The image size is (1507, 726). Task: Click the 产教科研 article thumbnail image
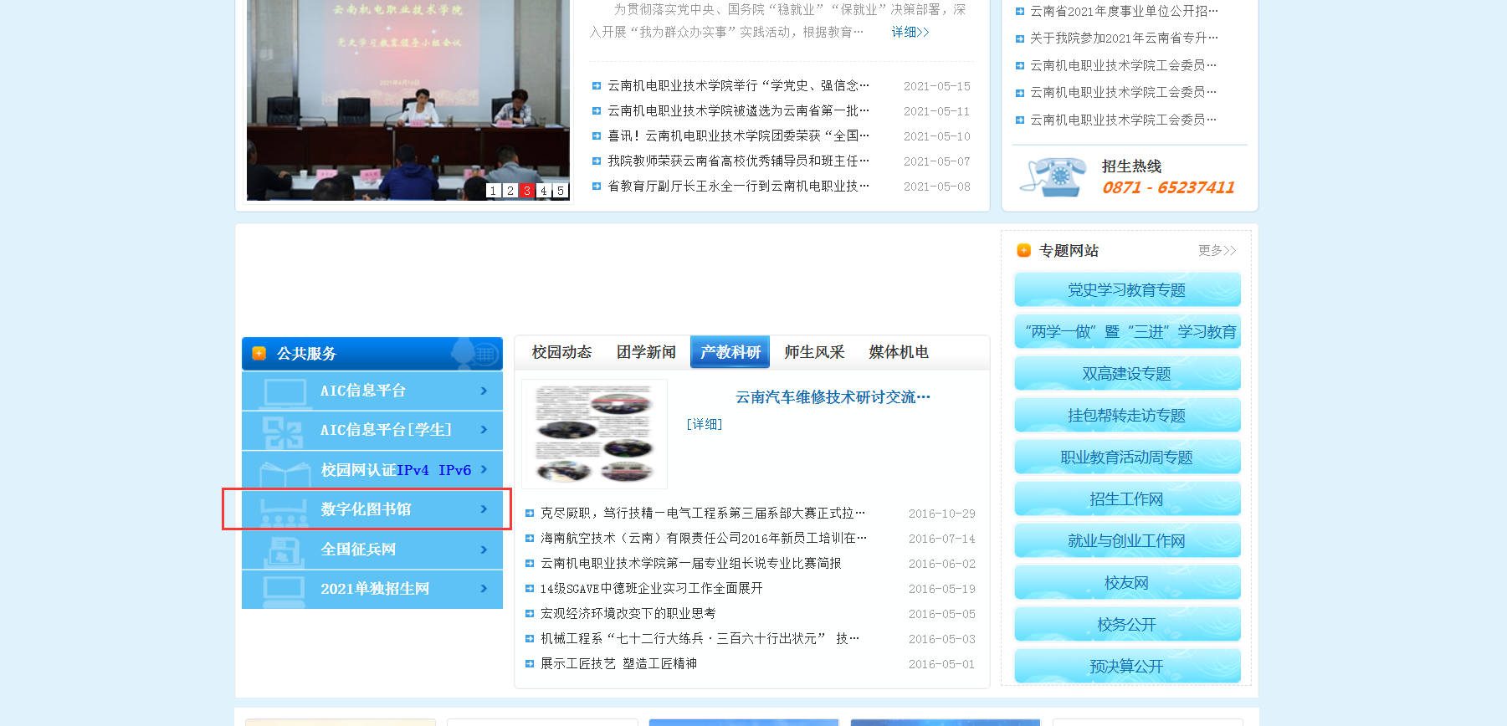594,433
